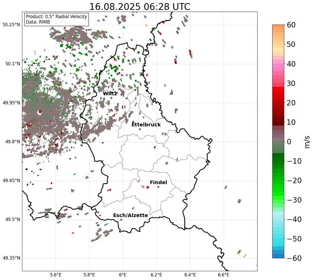Select the Wiltz city label

(110, 94)
